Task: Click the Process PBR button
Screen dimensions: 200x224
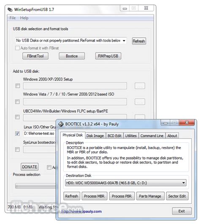Action: pos(122,196)
